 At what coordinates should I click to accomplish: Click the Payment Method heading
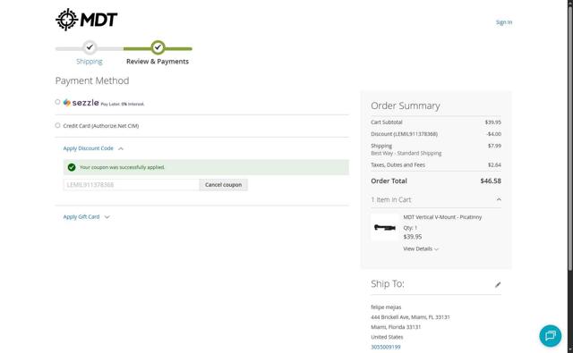[x=92, y=80]
